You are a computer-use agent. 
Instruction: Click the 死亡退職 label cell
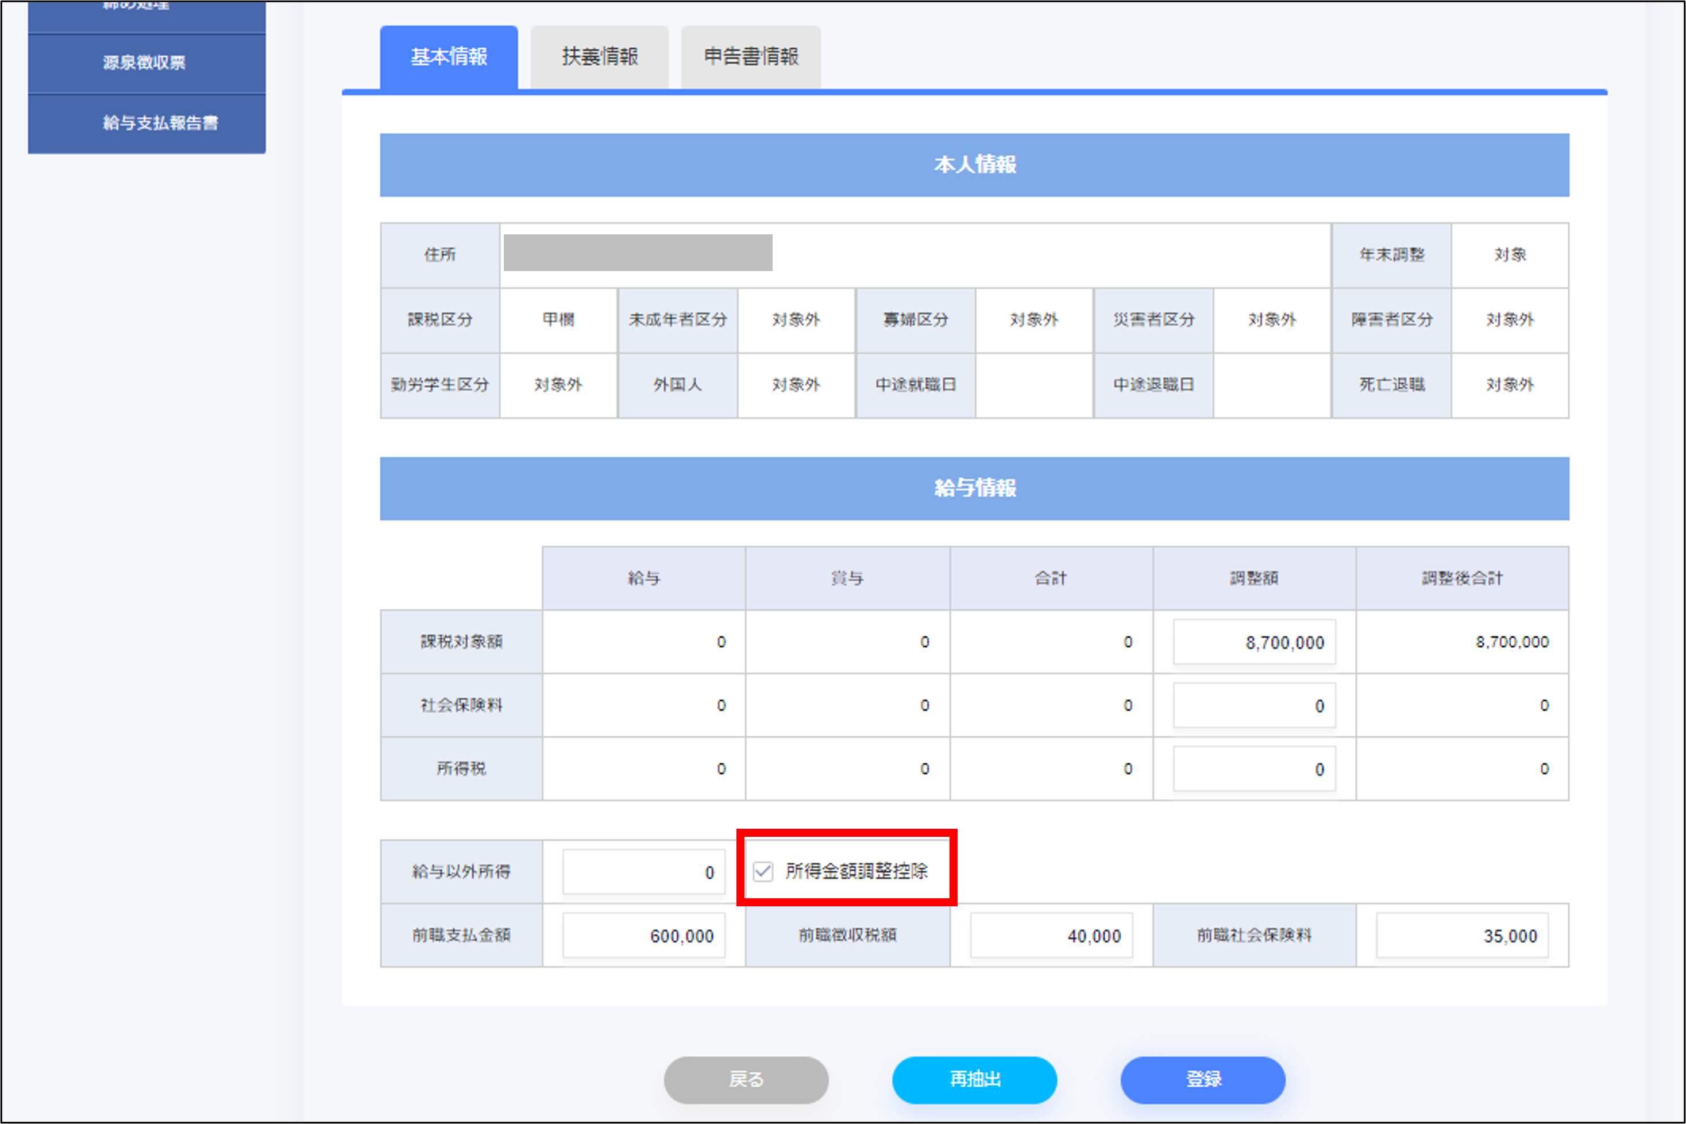(1392, 385)
